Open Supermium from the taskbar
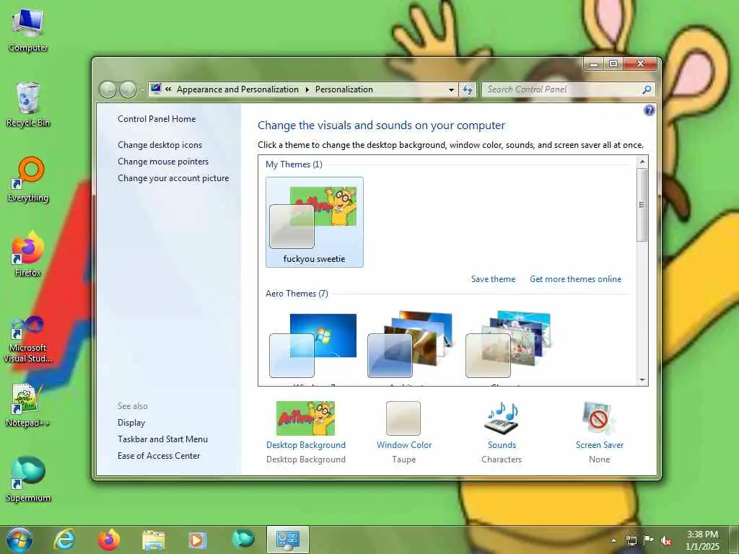The image size is (739, 554). [242, 540]
